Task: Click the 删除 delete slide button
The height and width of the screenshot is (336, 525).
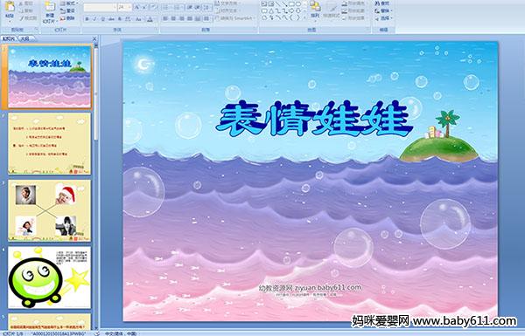Action: 68,18
